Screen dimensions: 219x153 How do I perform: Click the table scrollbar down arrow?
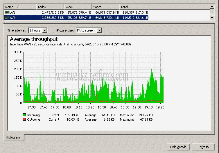point(212,18)
